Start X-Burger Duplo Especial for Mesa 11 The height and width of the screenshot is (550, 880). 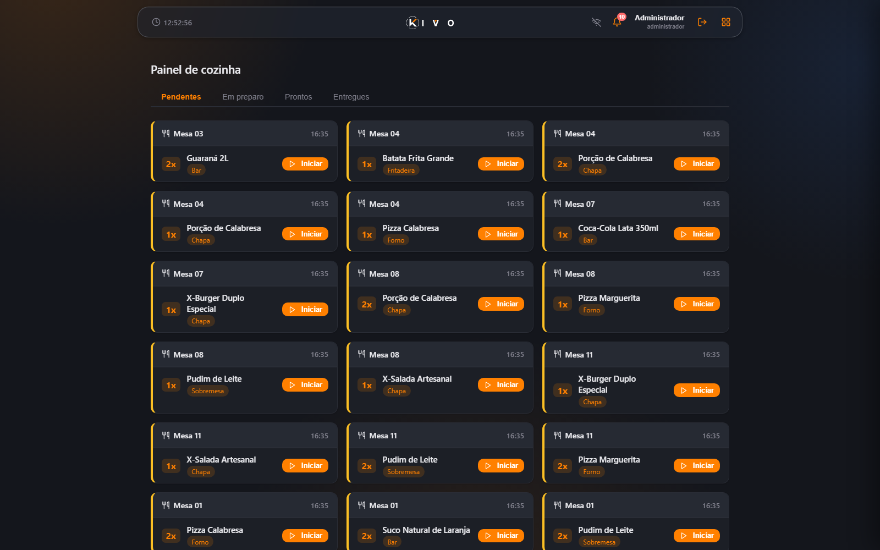[697, 390]
